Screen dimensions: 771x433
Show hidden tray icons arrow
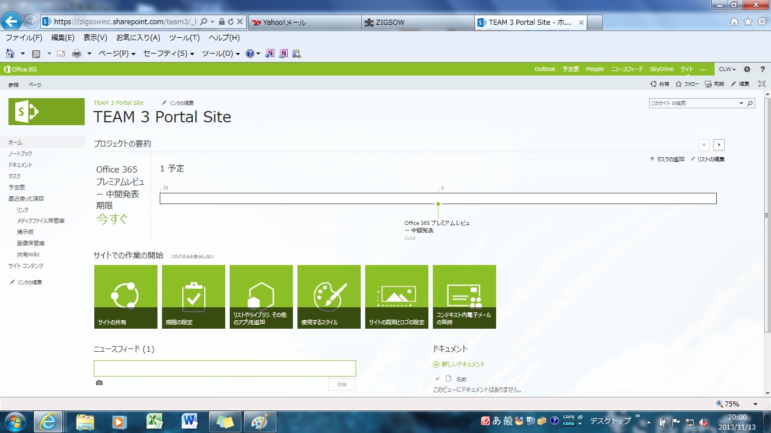click(x=649, y=422)
